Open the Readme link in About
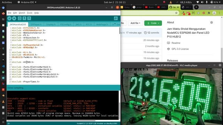223x125 pixels. (x=174, y=43)
